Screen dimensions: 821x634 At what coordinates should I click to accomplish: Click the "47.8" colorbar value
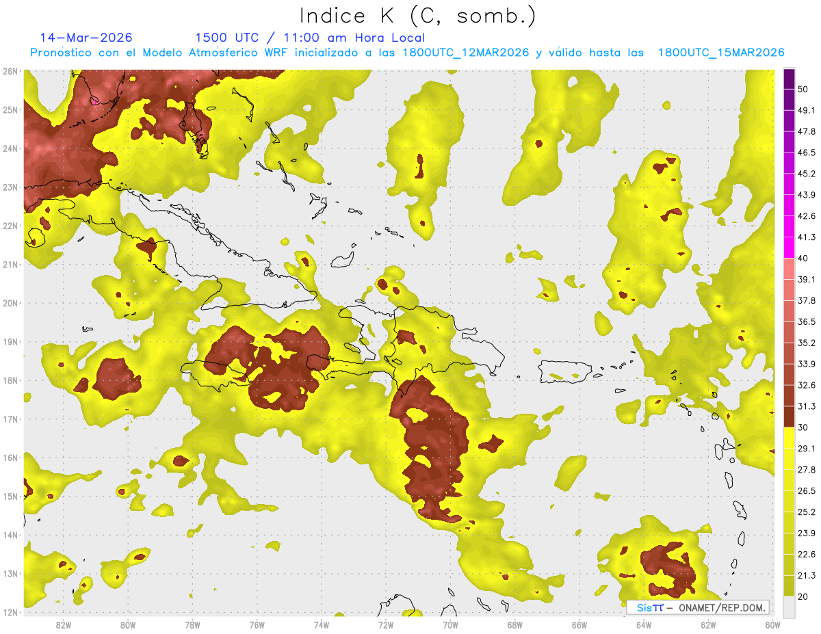click(x=807, y=131)
